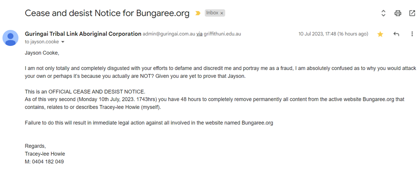Open the three-dot More options menu
The width and height of the screenshot is (419, 177).
(x=412, y=34)
